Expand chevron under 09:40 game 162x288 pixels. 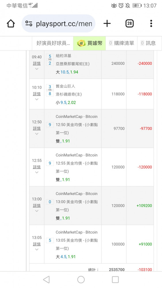37,69
